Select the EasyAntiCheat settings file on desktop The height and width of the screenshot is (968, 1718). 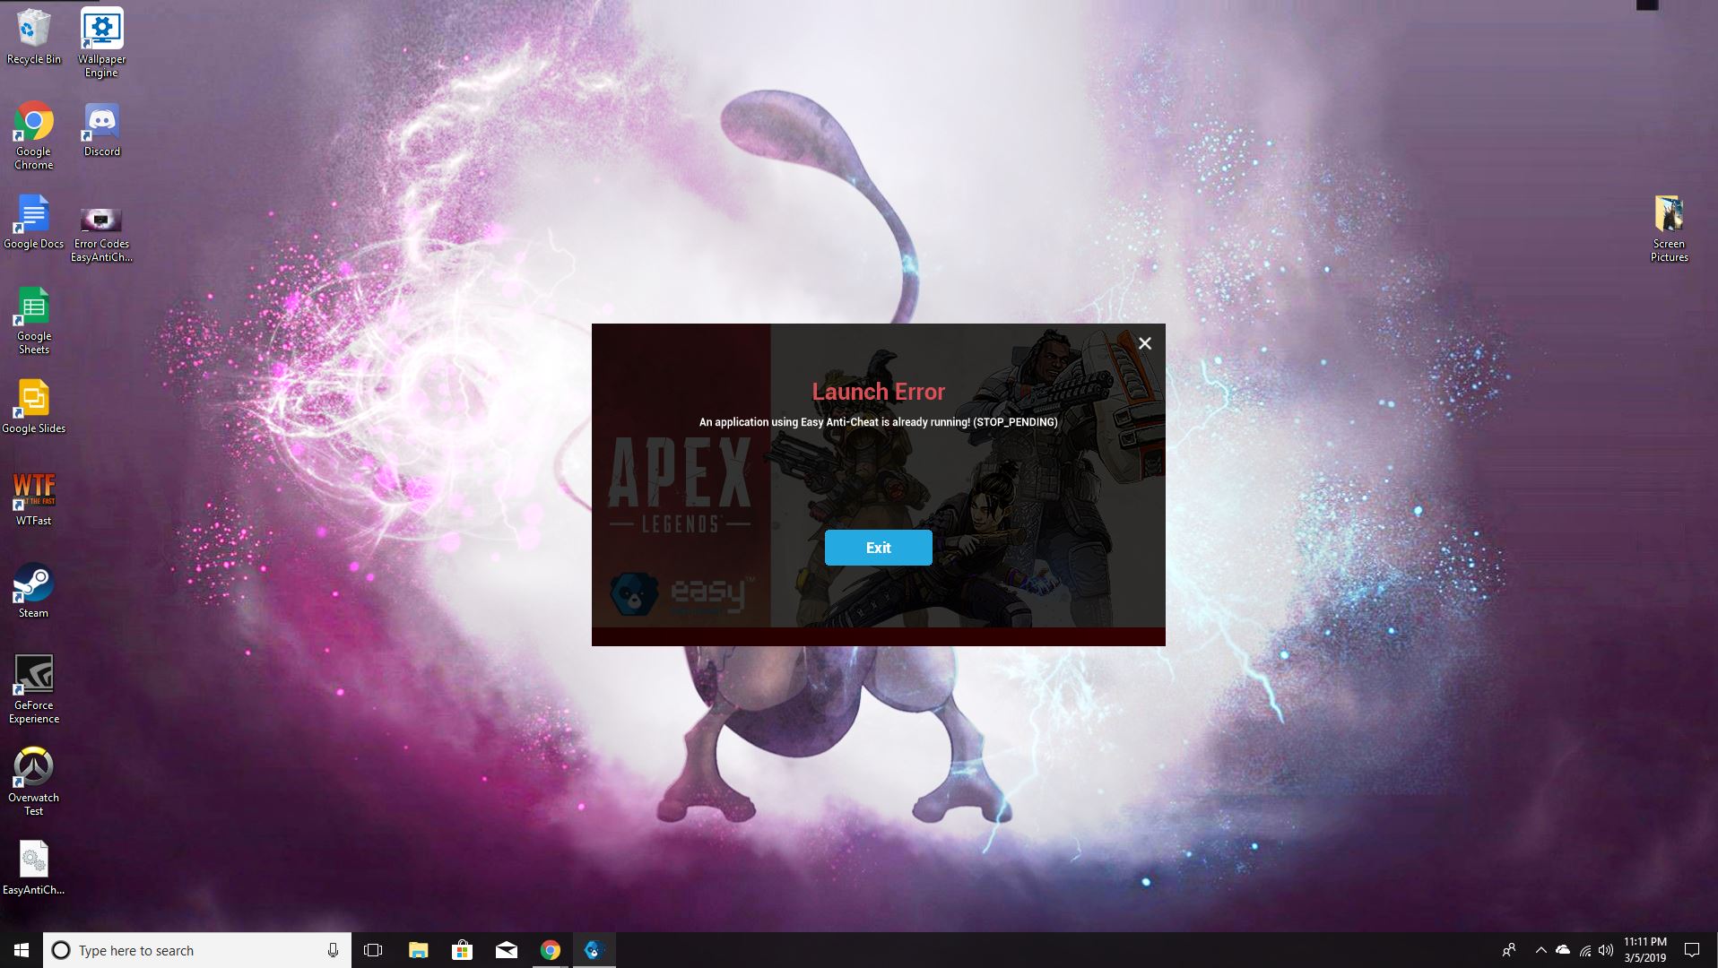pos(33,863)
